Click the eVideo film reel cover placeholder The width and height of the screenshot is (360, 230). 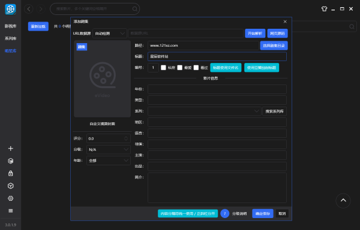pos(103,79)
